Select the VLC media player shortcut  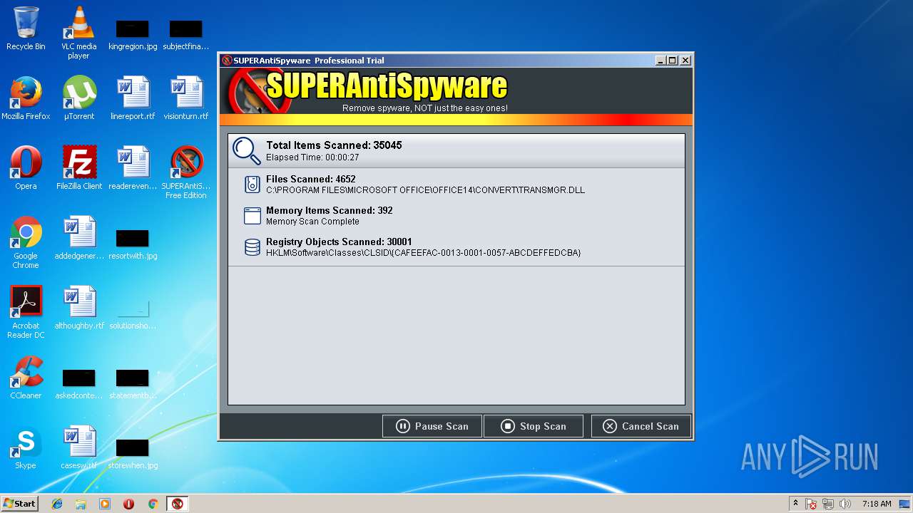[x=78, y=32]
